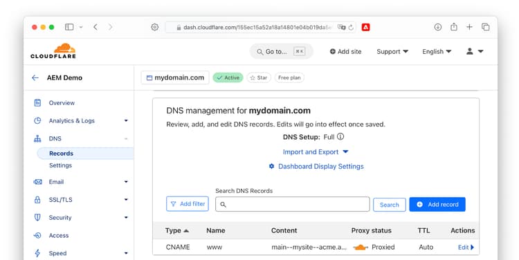Open the browser downloads icon
Viewport: 519px width, 260px height.
click(438, 27)
